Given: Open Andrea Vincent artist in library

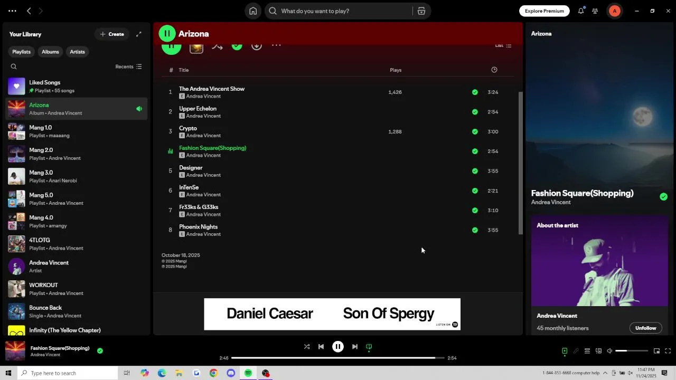Looking at the screenshot, I should [x=77, y=267].
